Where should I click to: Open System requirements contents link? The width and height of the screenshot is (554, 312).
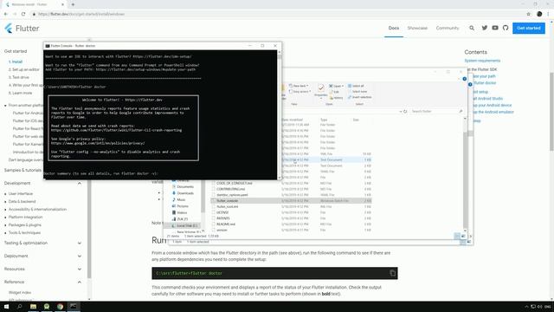click(x=482, y=61)
